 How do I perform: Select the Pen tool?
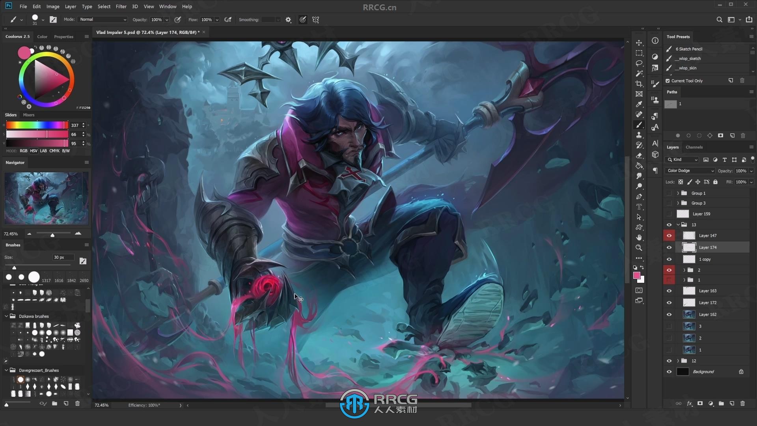[x=639, y=196]
